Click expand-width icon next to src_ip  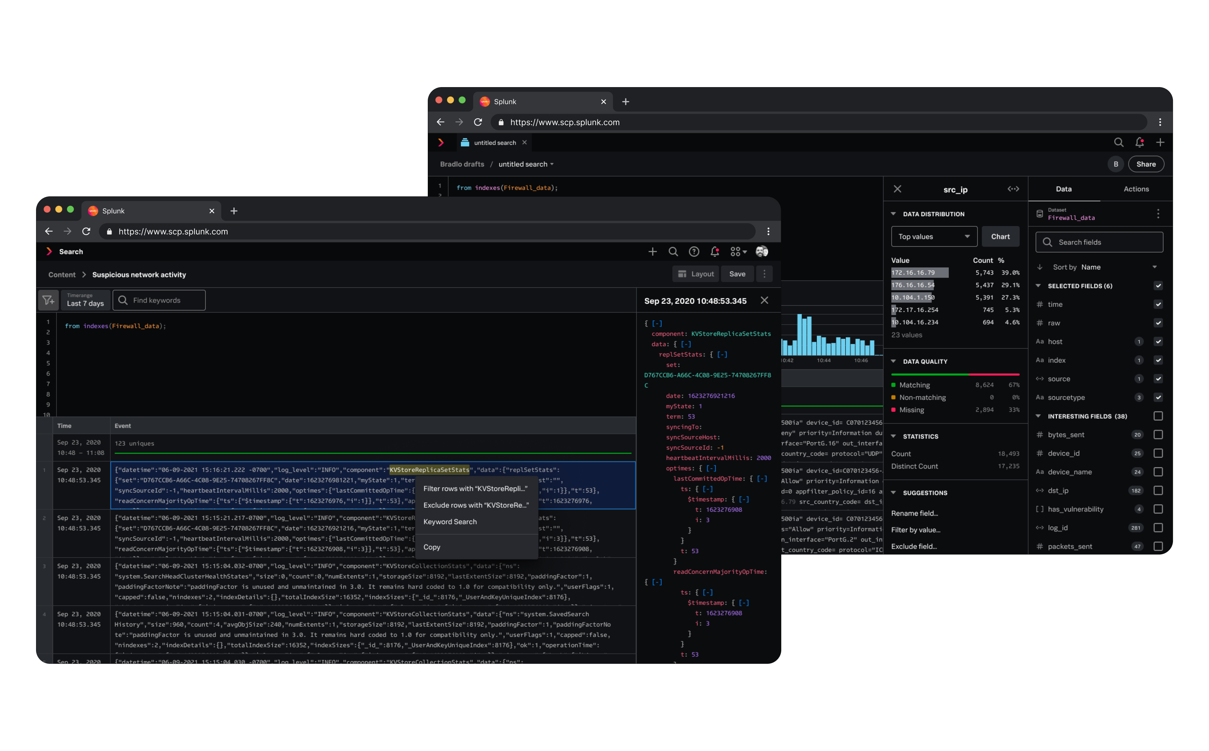(x=1013, y=189)
